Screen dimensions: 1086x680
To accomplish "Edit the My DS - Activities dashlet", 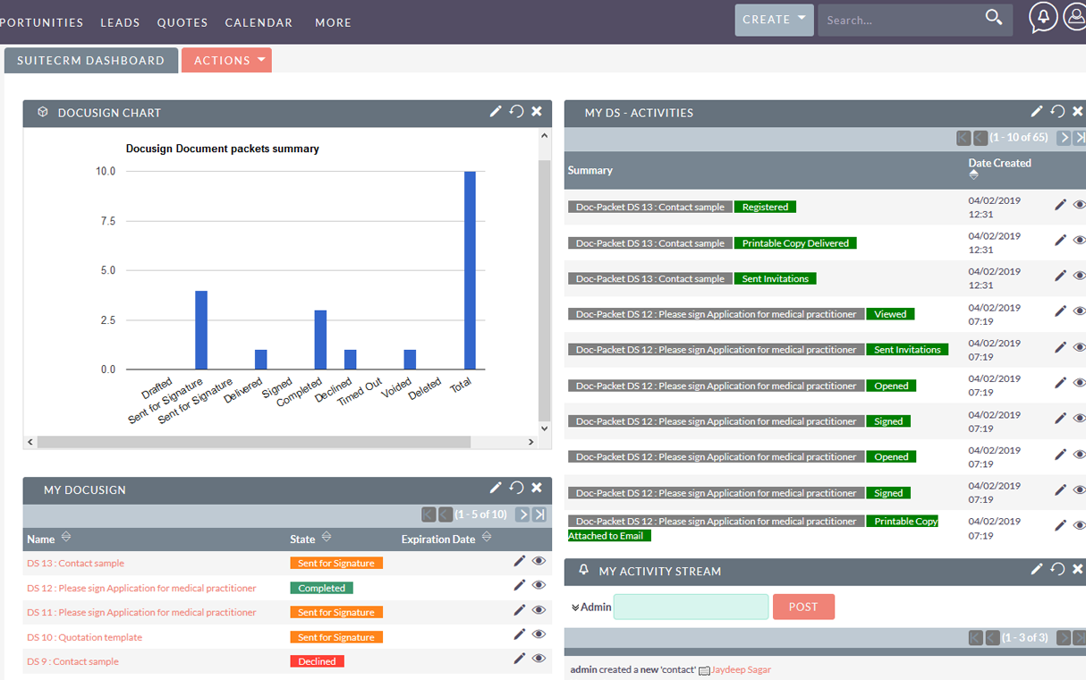I will (1037, 111).
